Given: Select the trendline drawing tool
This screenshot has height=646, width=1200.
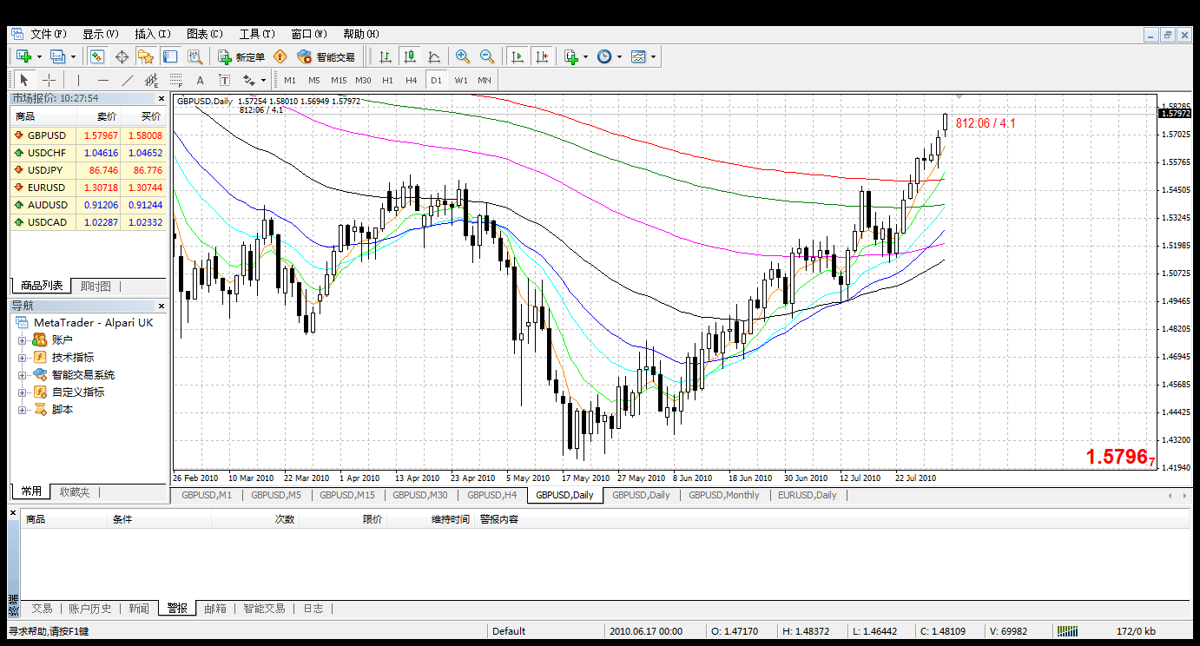Looking at the screenshot, I should tap(128, 80).
